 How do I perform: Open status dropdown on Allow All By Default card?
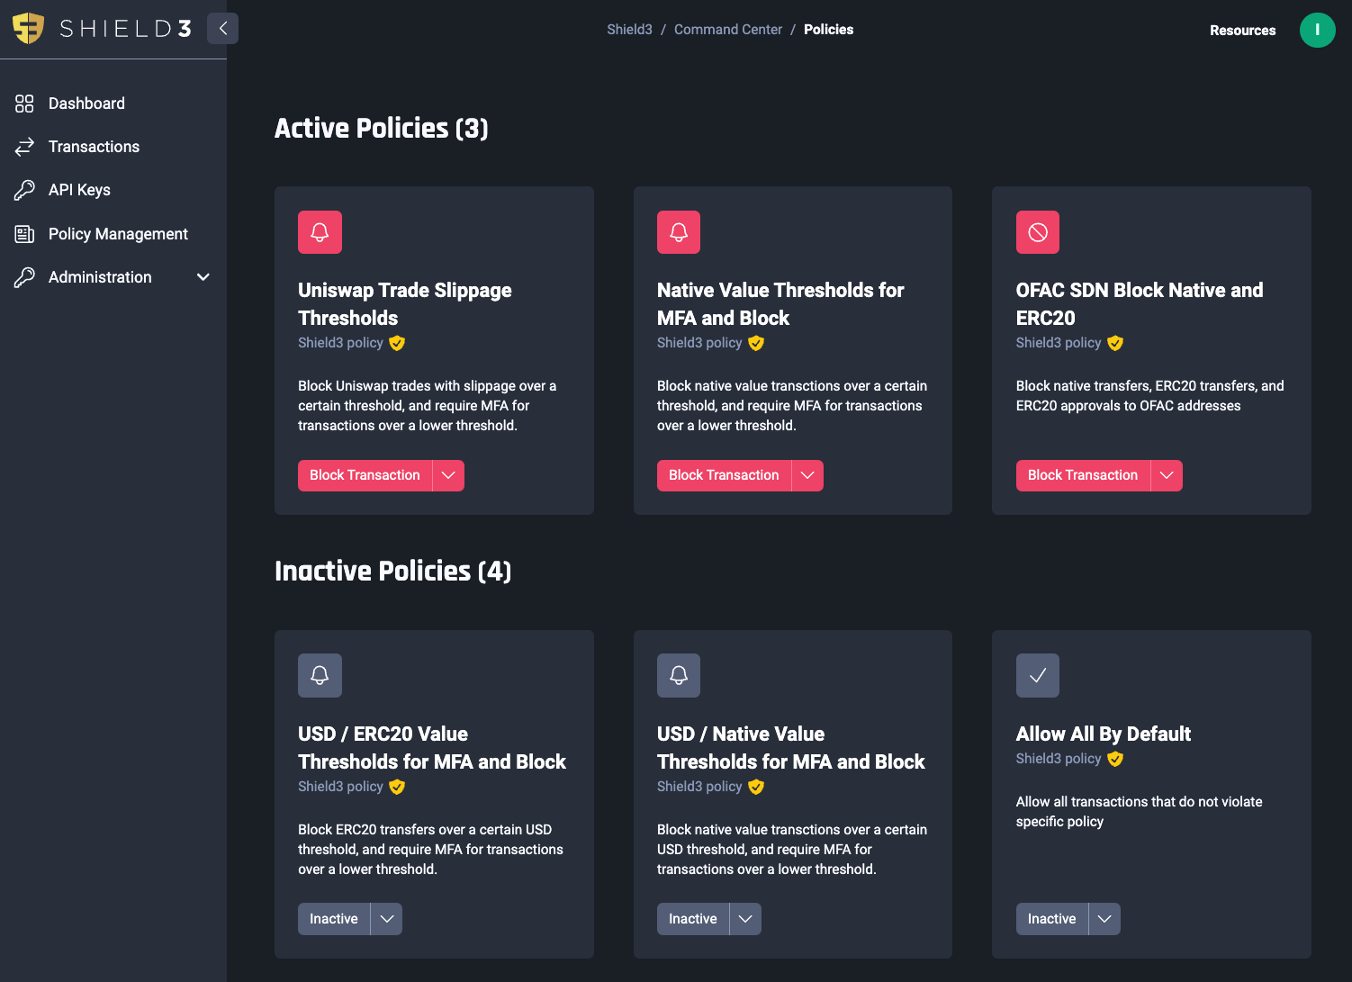[x=1104, y=919]
